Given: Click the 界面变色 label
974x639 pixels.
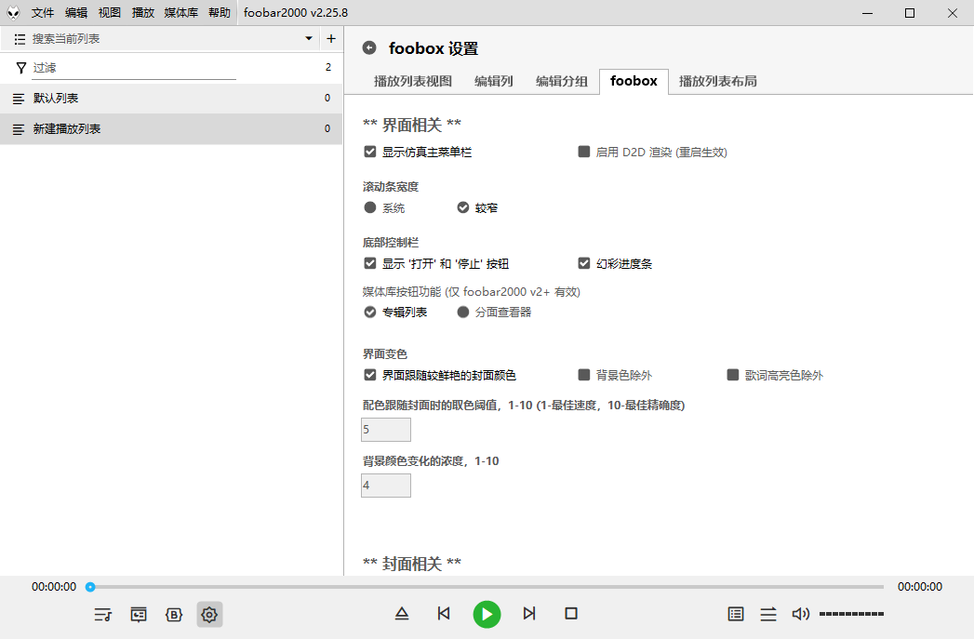Looking at the screenshot, I should (385, 354).
